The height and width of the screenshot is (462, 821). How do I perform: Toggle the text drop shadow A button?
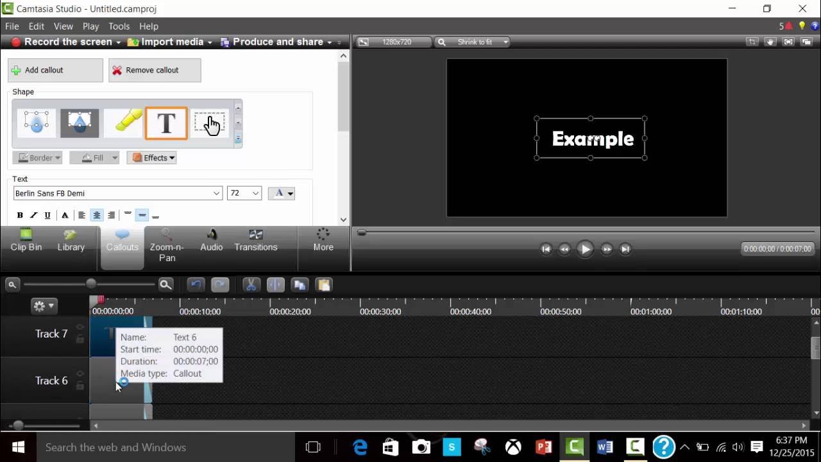(65, 216)
